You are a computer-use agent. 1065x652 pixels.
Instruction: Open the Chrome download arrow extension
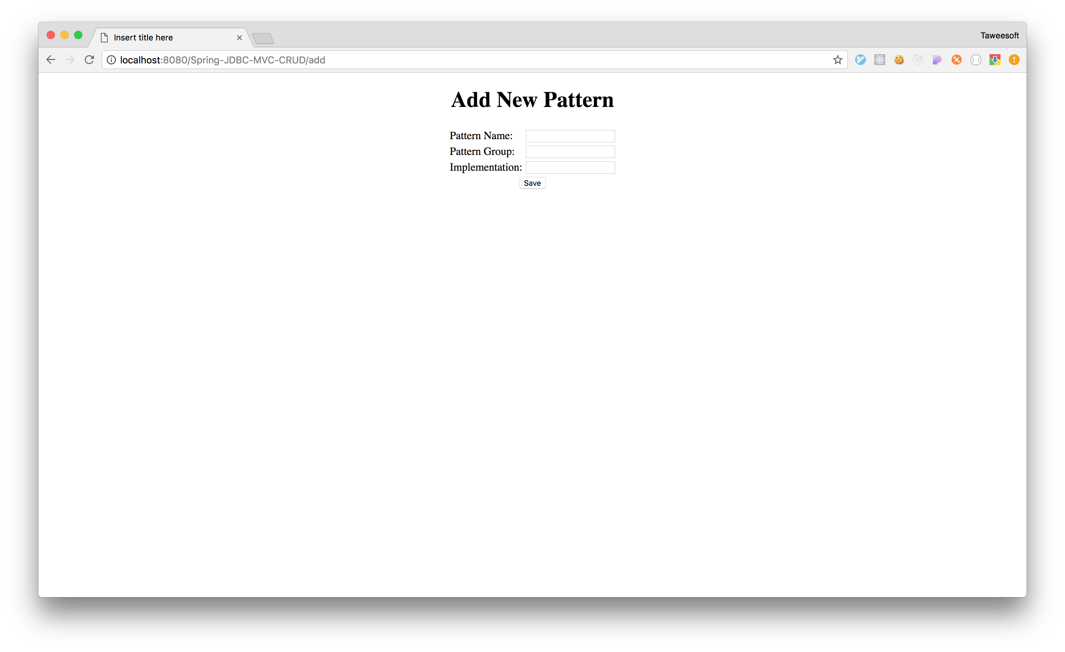(995, 60)
